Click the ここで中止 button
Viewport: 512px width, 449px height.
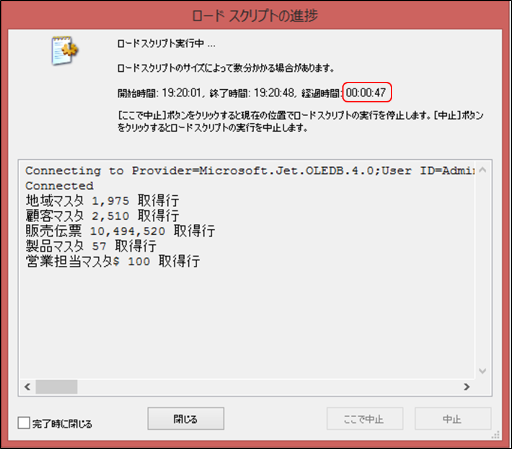click(x=365, y=418)
